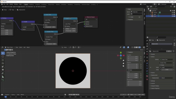
Task: Enable Clamp on the top Less Than node
Action: pyautogui.click(x=45, y=23)
